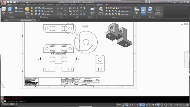The width and height of the screenshot is (190, 107).
Task: Click the Extrude Faces tool
Action: click(x=47, y=11)
